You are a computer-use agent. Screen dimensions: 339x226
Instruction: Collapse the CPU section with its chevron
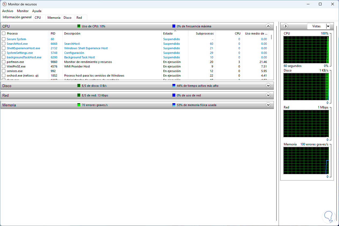[268, 26]
